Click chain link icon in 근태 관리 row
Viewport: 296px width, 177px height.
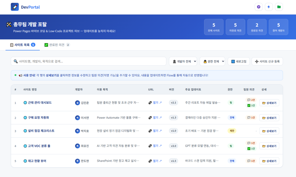click(x=150, y=103)
